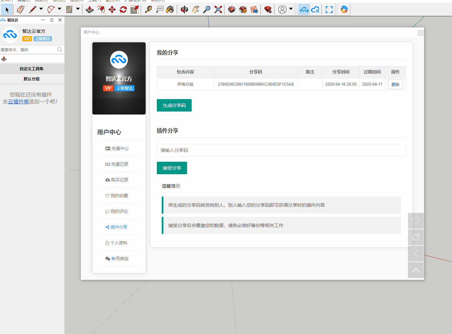Open 充值中心 in user center menu
The image size is (452, 334).
[117, 148]
